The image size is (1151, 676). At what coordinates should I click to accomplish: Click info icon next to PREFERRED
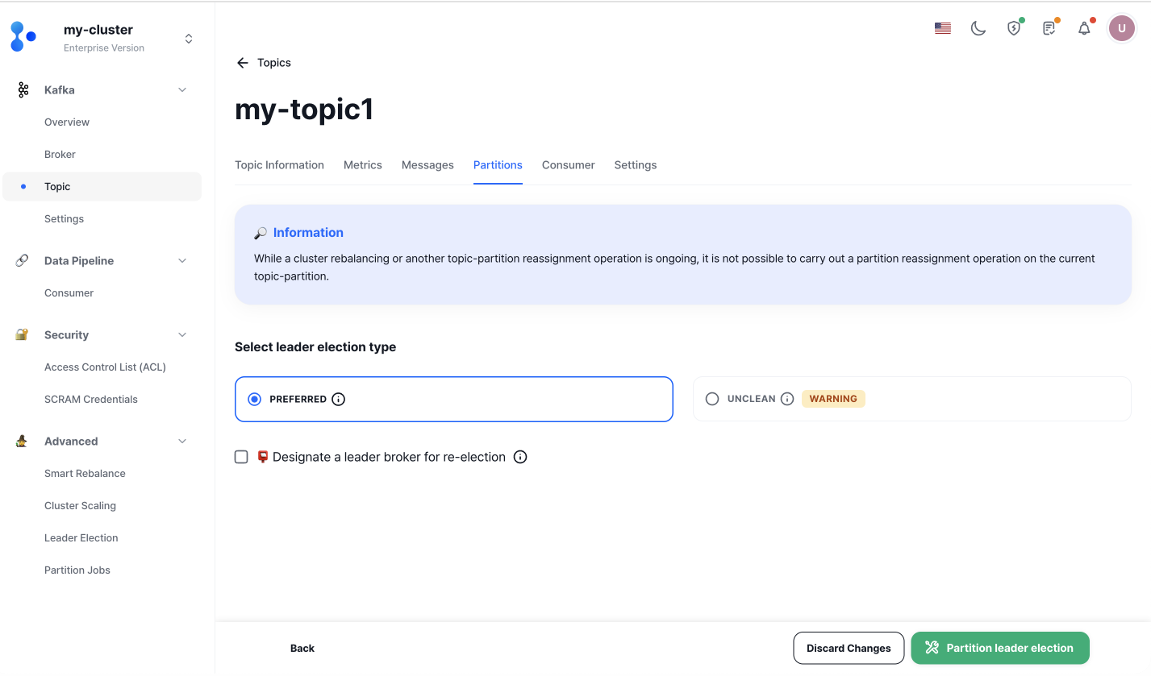[339, 399]
